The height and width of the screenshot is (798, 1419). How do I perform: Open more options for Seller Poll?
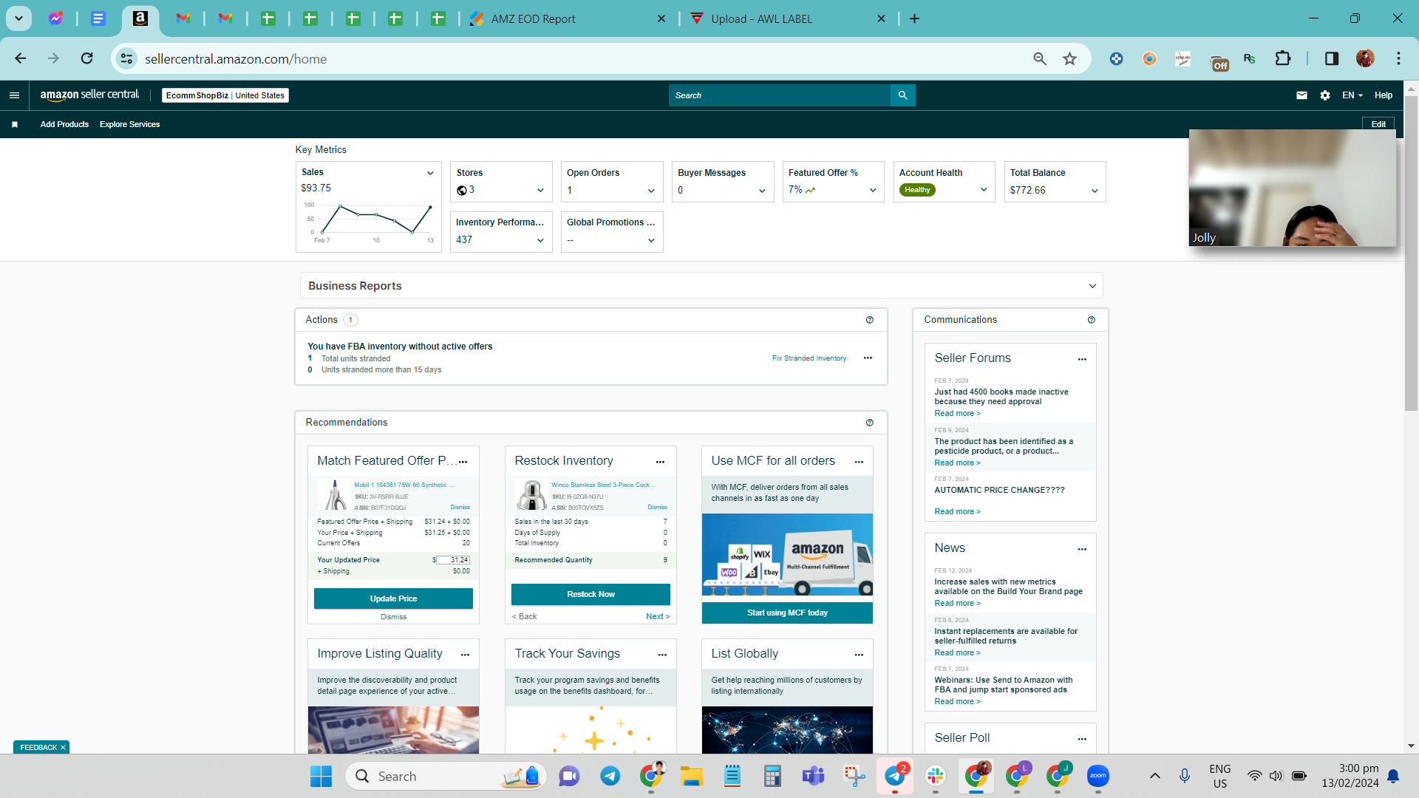click(1082, 739)
